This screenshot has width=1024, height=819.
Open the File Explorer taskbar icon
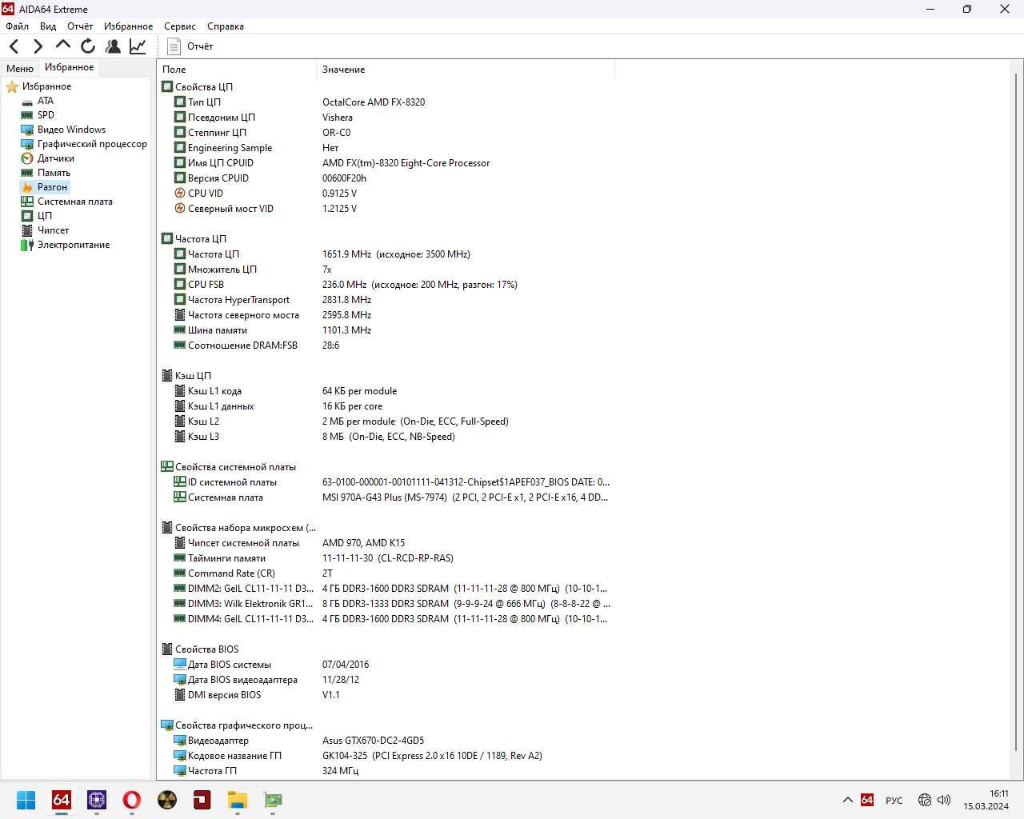237,800
